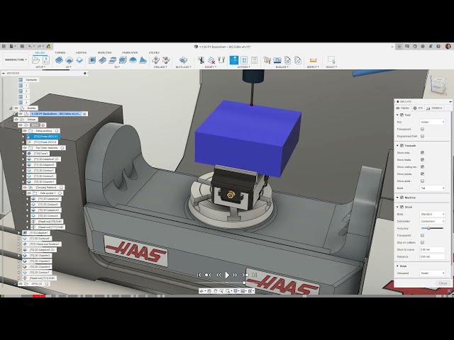The width and height of the screenshot is (454, 340).
Task: Step forward fast in simulation
Action: point(235,275)
